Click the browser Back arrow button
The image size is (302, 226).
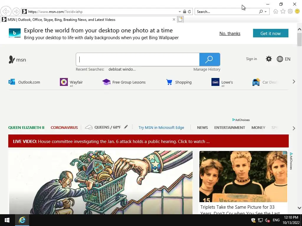(x=6, y=11)
